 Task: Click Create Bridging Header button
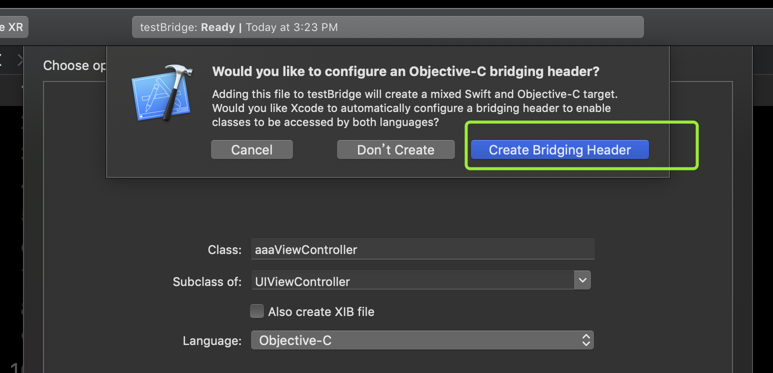coord(559,150)
